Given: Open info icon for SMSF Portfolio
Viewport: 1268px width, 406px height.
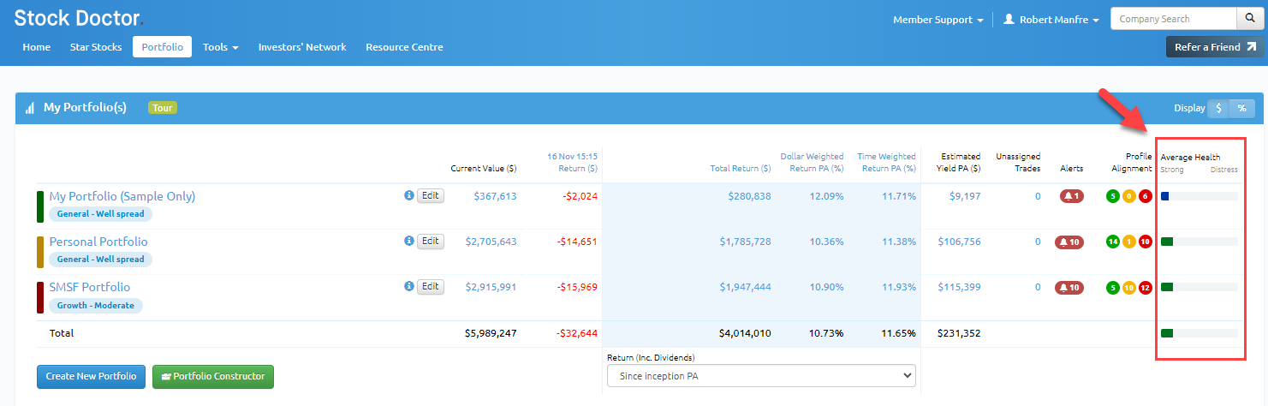Looking at the screenshot, I should coord(408,287).
